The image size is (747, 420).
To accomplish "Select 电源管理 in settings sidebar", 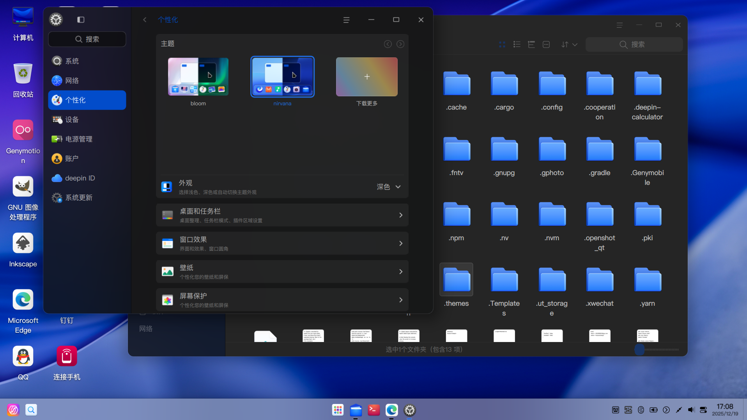I will point(87,139).
